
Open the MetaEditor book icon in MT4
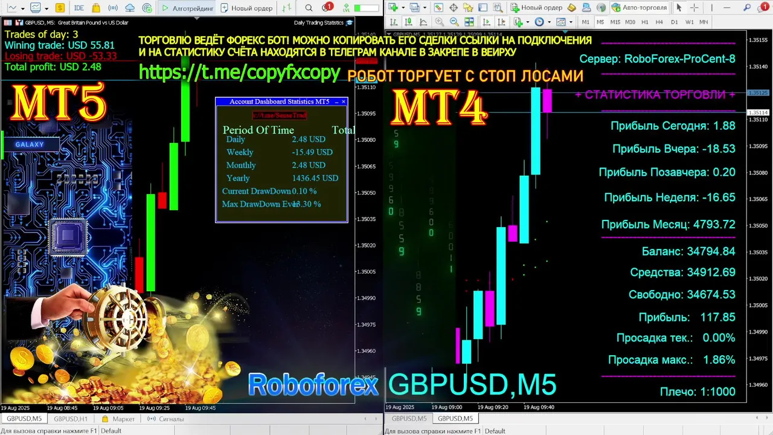(571, 7)
